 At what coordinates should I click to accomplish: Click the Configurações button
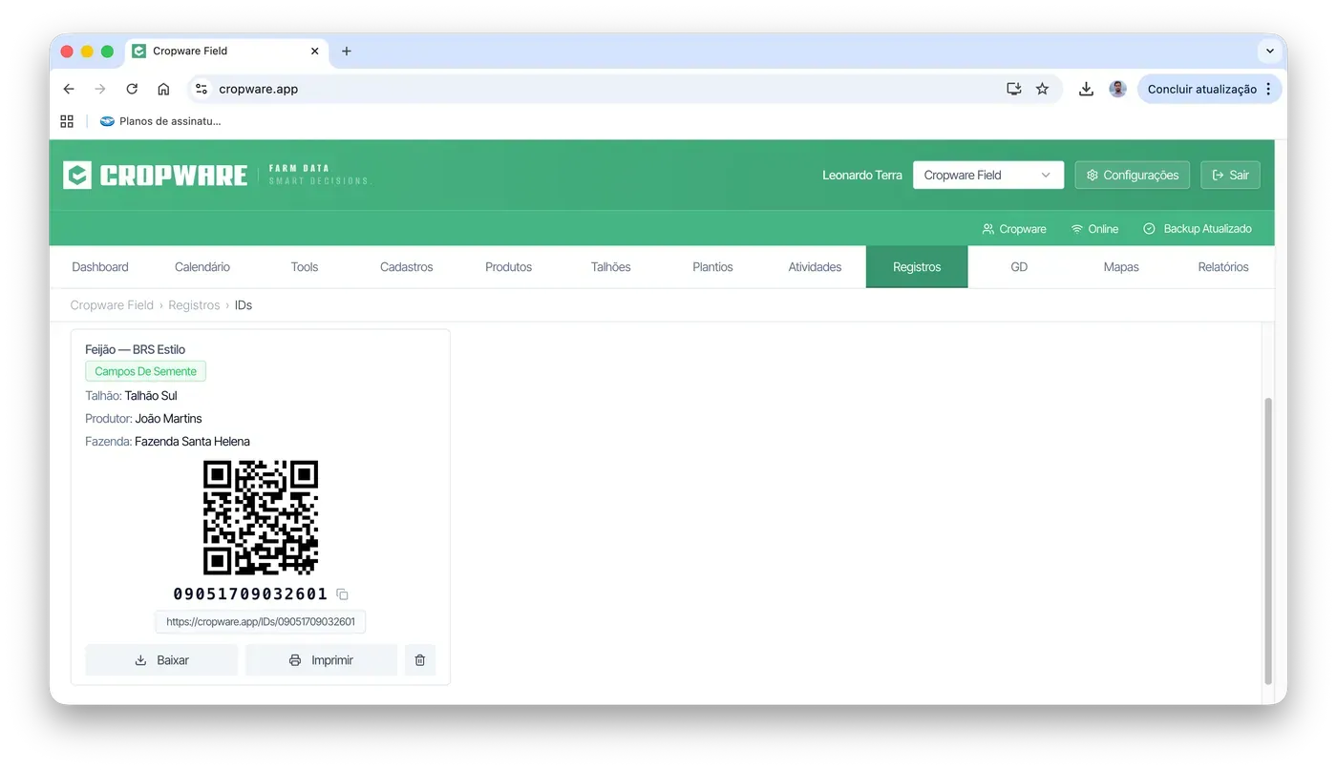[1133, 175]
